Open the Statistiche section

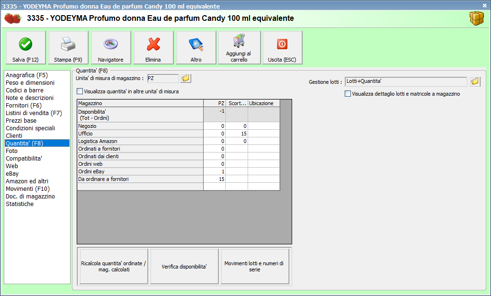37,204
